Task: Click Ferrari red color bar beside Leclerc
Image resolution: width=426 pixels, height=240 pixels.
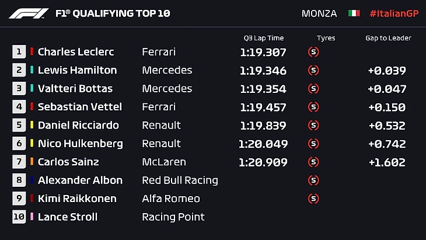Action: coord(32,52)
